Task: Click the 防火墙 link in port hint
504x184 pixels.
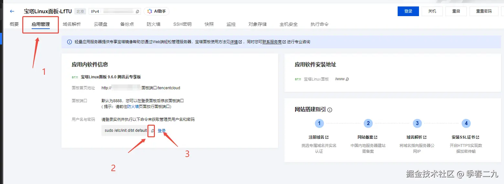Action: (x=133, y=107)
